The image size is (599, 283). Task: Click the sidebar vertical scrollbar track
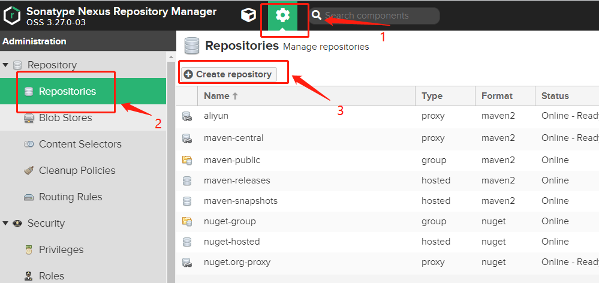[x=171, y=172]
